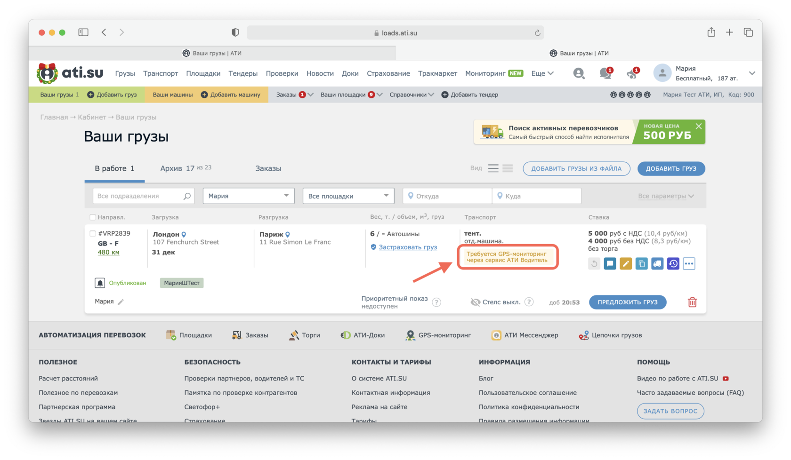Click the Paris map pin icon
This screenshot has width=791, height=460.
click(x=288, y=234)
